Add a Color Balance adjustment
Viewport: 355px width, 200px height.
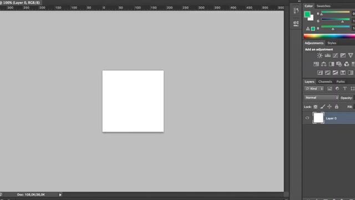tap(324, 64)
